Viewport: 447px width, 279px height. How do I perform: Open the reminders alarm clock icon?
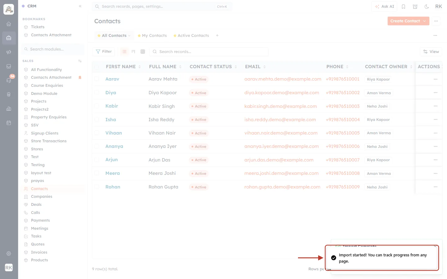(x=415, y=7)
